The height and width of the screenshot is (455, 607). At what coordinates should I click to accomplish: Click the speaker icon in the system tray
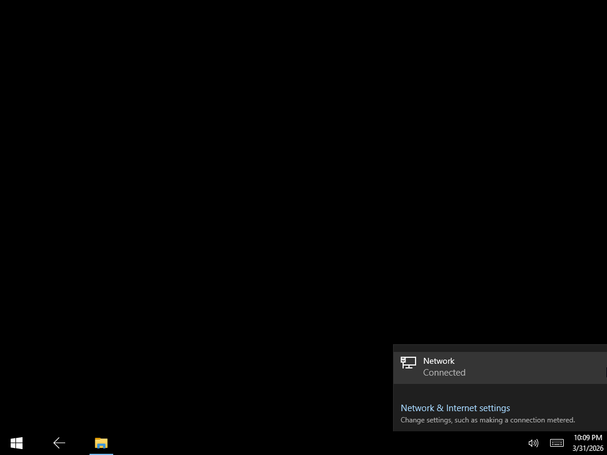point(532,443)
